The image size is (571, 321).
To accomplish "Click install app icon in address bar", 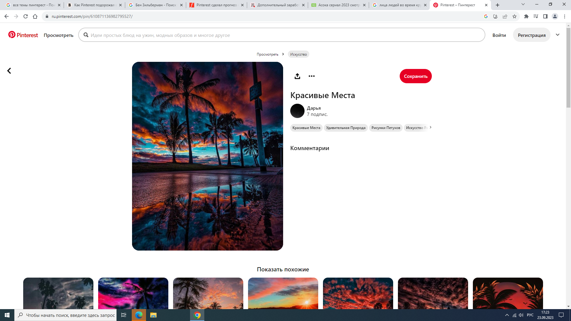I will (495, 16).
